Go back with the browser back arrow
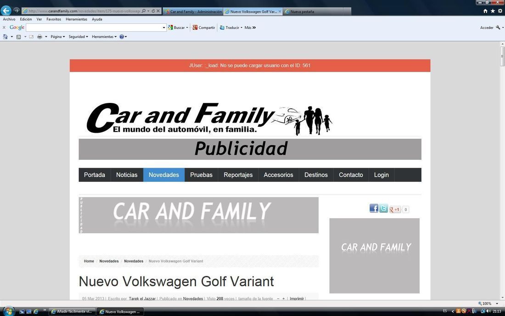505x316 pixels. tap(6, 11)
